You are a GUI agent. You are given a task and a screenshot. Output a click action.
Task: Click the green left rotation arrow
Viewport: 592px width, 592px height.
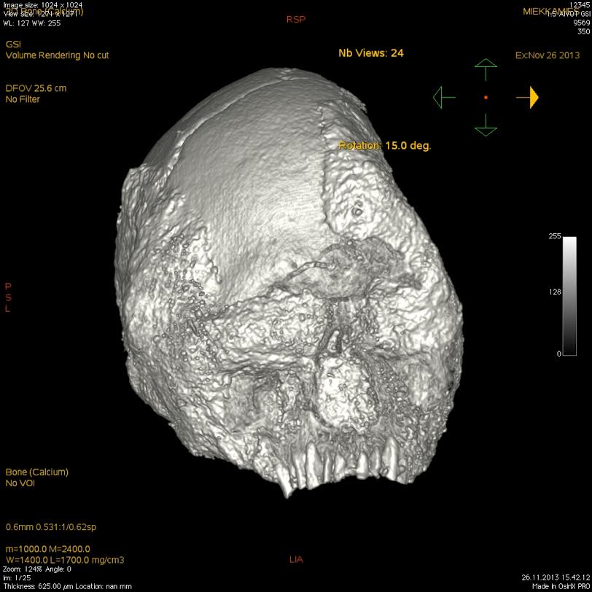(443, 97)
